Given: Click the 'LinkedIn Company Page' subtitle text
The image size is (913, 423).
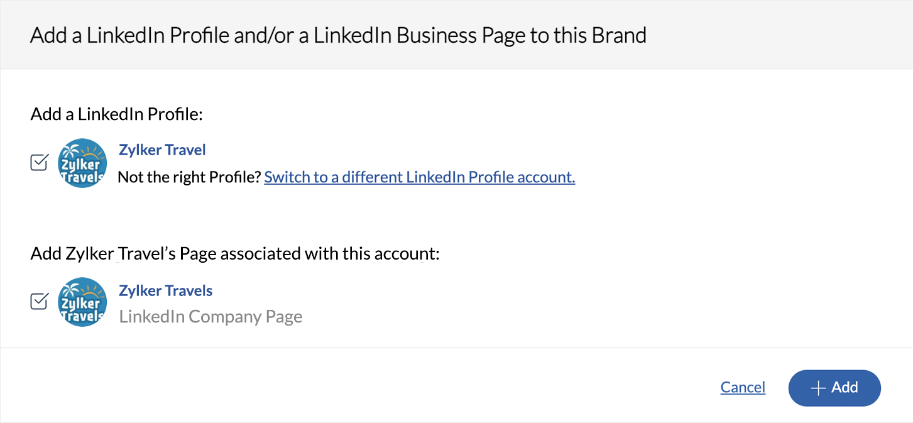Looking at the screenshot, I should point(210,317).
